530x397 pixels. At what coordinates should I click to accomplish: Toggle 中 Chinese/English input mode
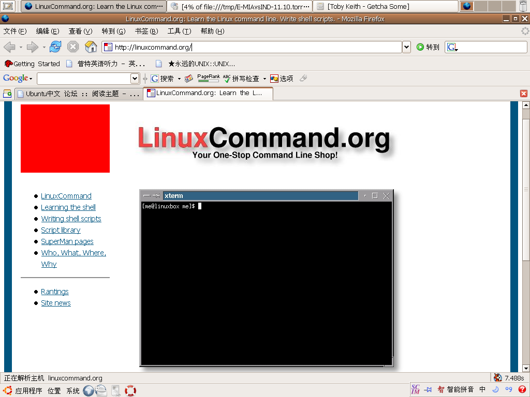tap(482, 390)
